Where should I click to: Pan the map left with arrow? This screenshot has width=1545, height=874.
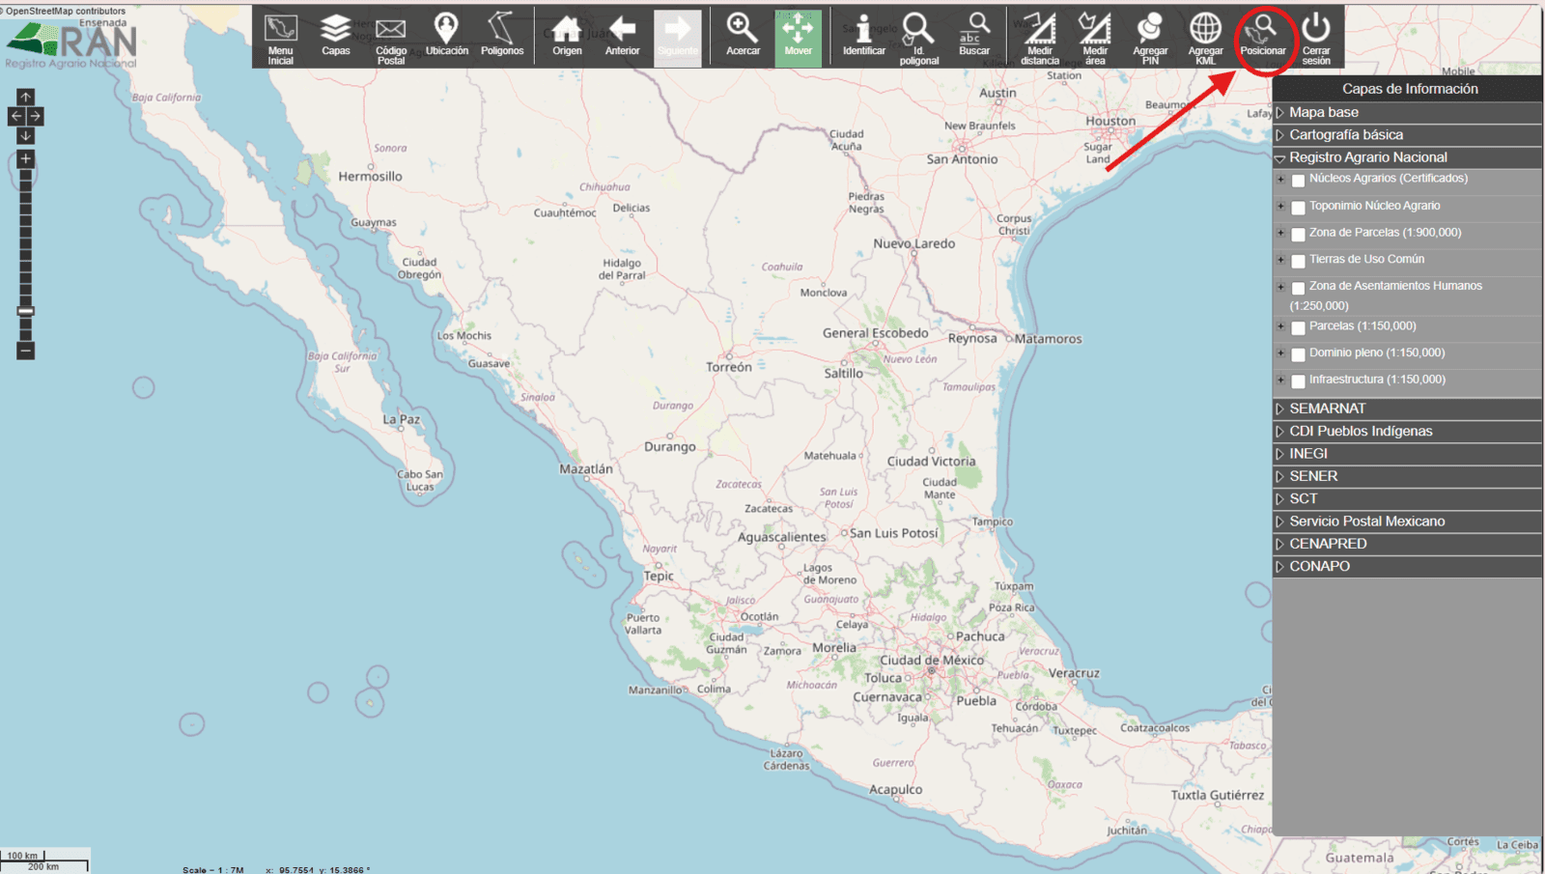16,116
